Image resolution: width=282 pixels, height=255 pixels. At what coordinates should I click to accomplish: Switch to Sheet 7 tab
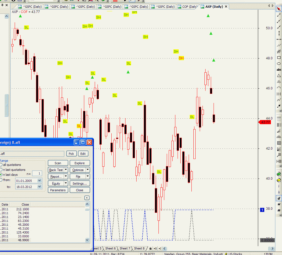[125, 248]
